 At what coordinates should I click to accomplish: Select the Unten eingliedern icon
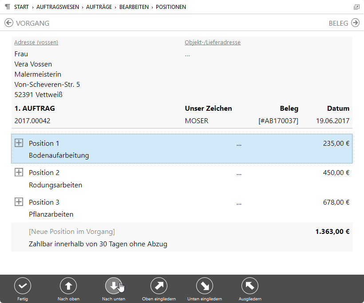(205, 286)
